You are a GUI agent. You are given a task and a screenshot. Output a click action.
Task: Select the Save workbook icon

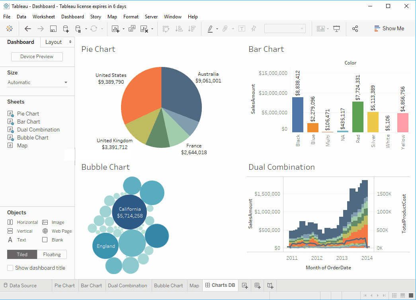pos(53,28)
